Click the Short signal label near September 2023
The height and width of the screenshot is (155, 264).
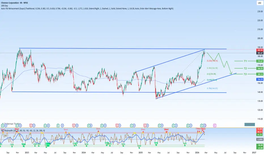tap(66, 130)
